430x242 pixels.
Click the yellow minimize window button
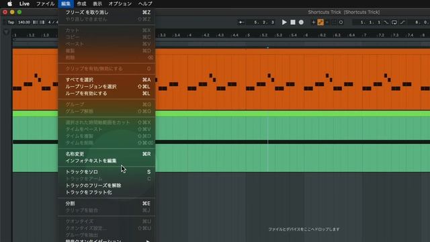point(12,12)
